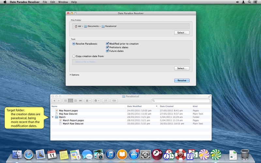Screen dimensions: 261x163
Task: Open the Window menu
Action: [x=63, y=2]
